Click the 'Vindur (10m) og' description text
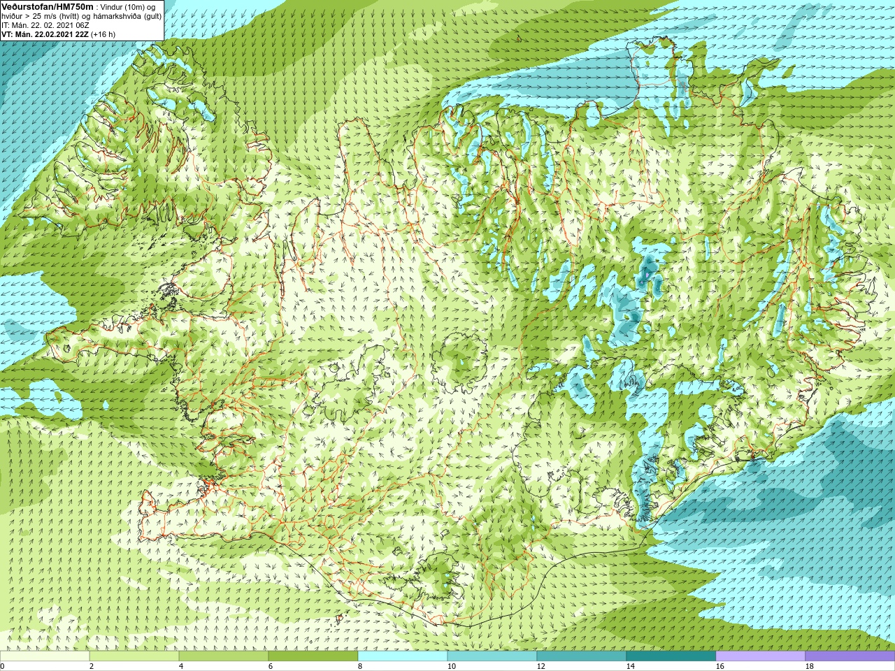This screenshot has width=895, height=671. pos(129,7)
